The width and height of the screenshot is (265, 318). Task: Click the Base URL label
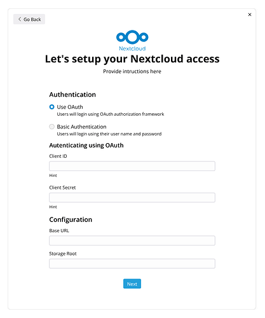tap(59, 231)
